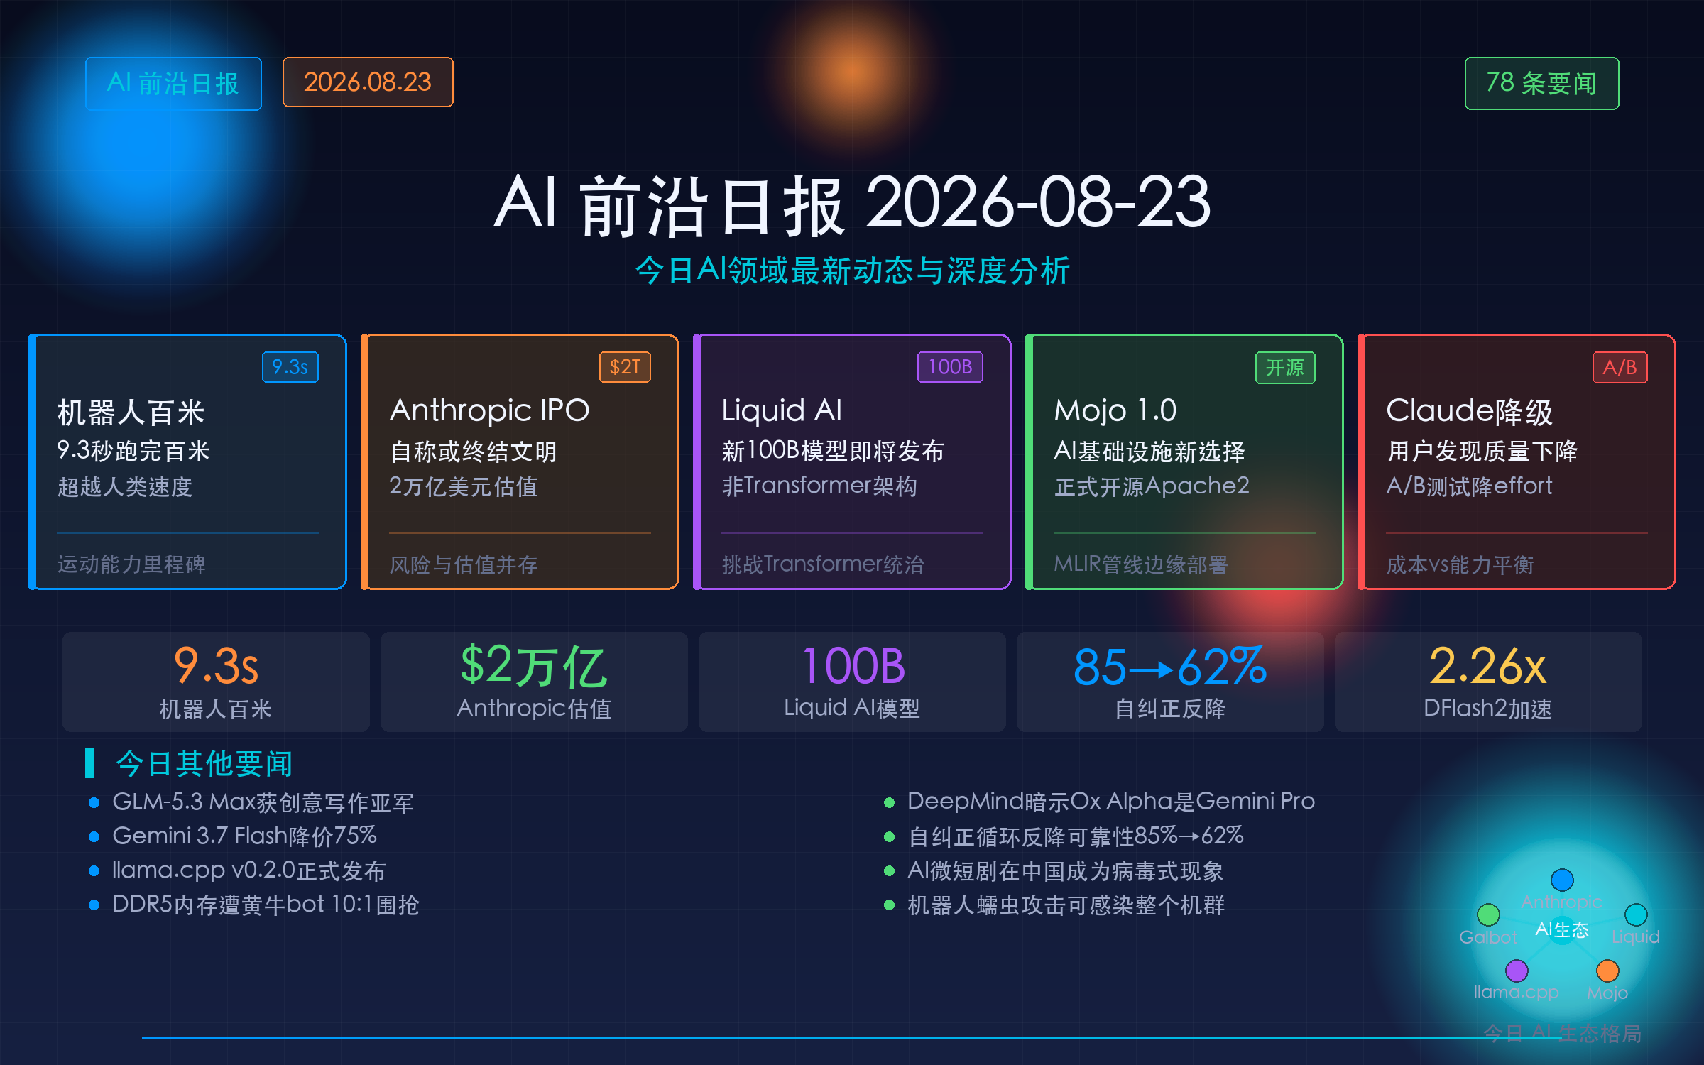Viewport: 1704px width, 1065px height.
Task: Click footer 成本vs能力平衡
Action: coord(1460,565)
